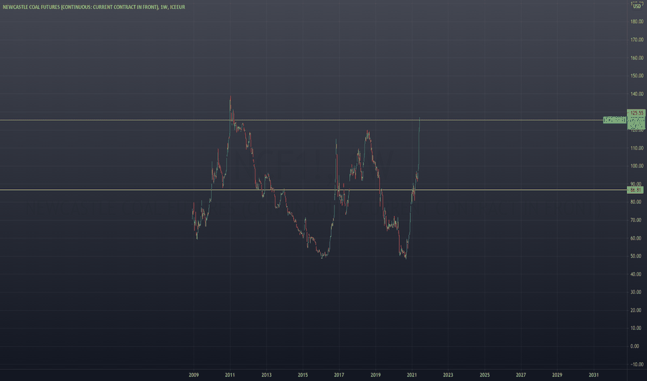Click the 20.00 price scale label
Screen dimensions: 647x381
click(636, 310)
